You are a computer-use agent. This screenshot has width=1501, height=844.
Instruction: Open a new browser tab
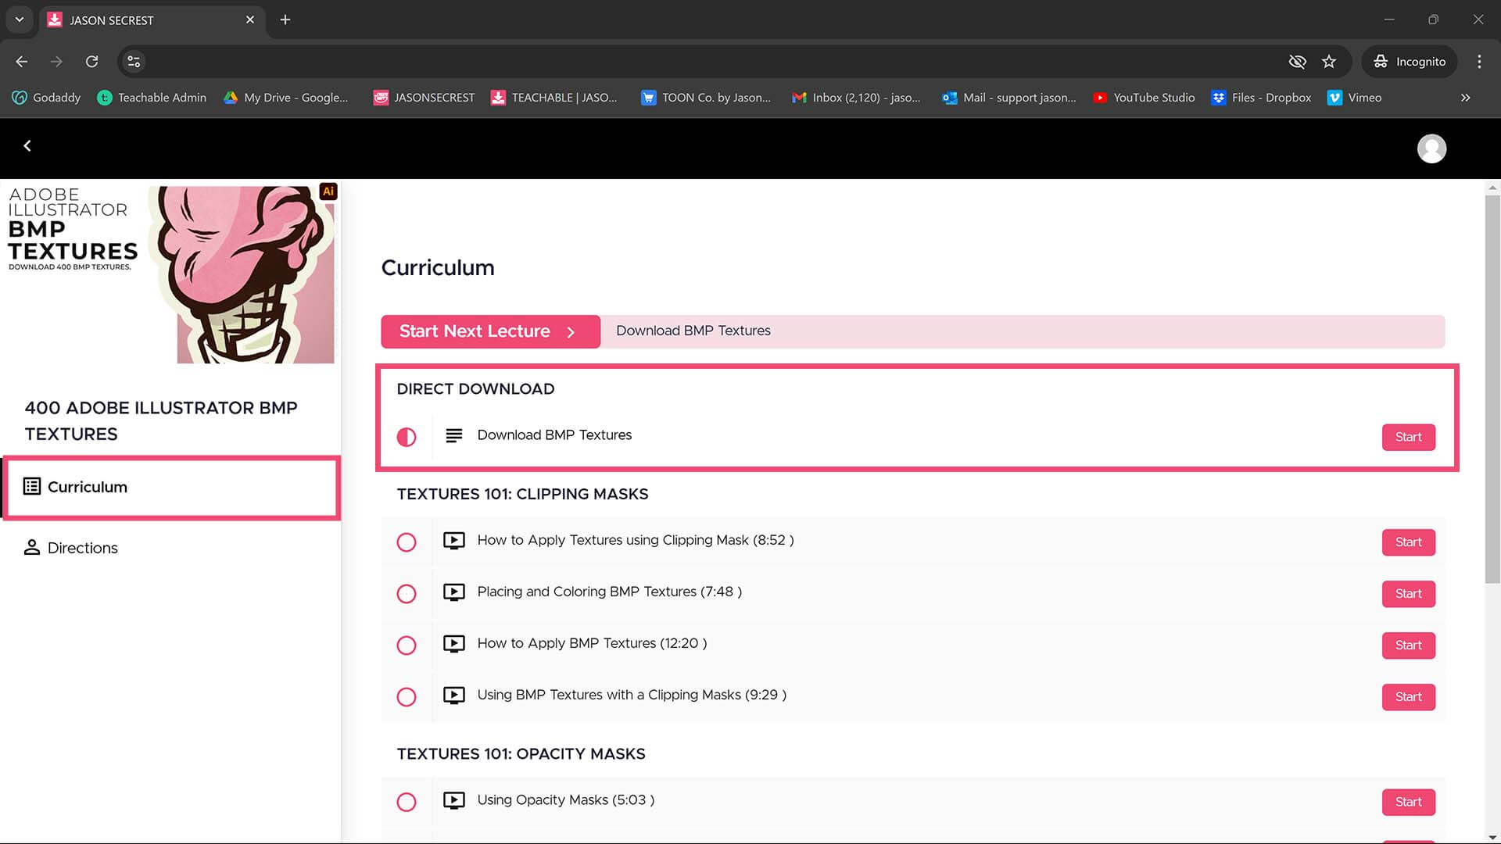click(x=285, y=20)
